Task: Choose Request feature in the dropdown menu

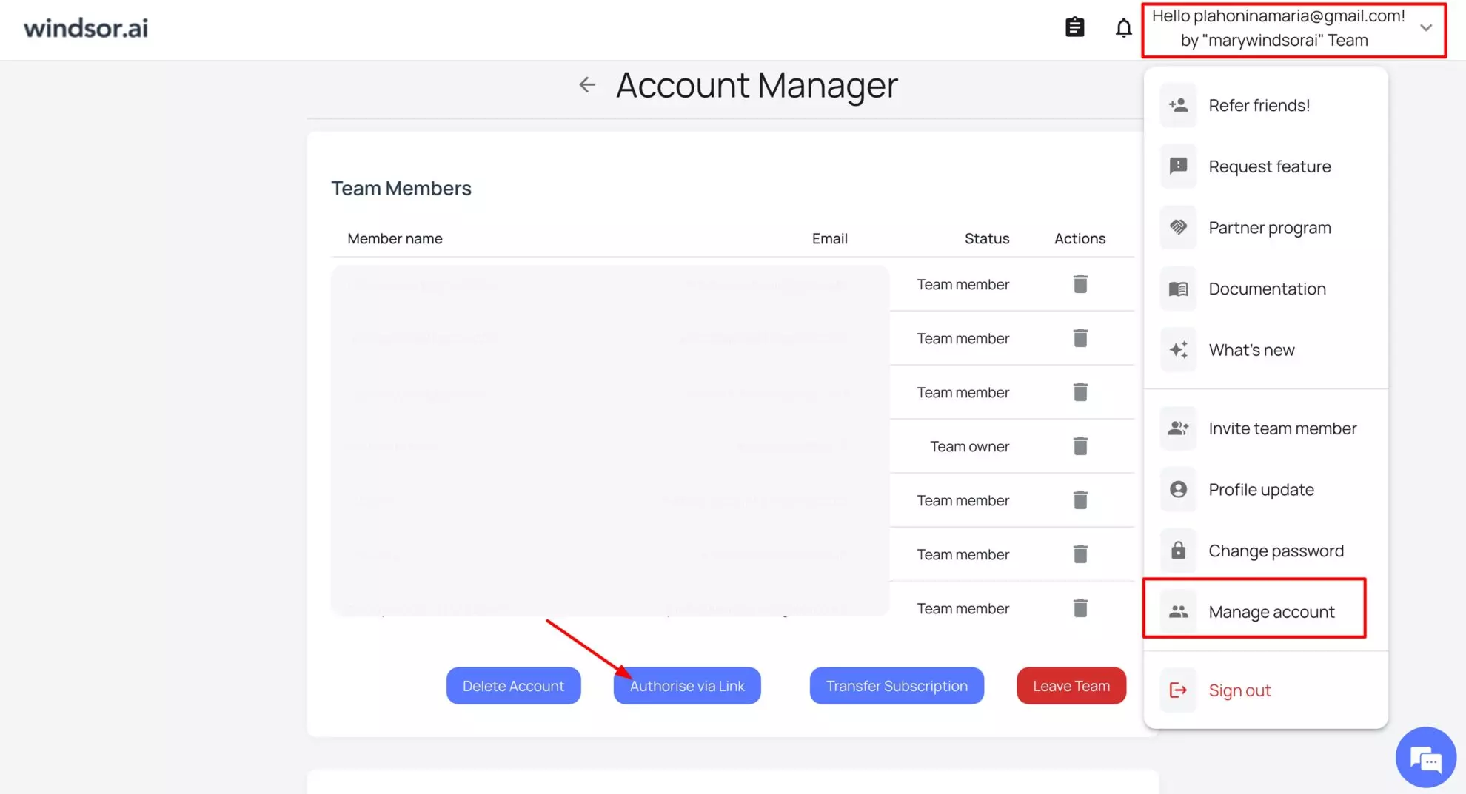Action: [1269, 166]
